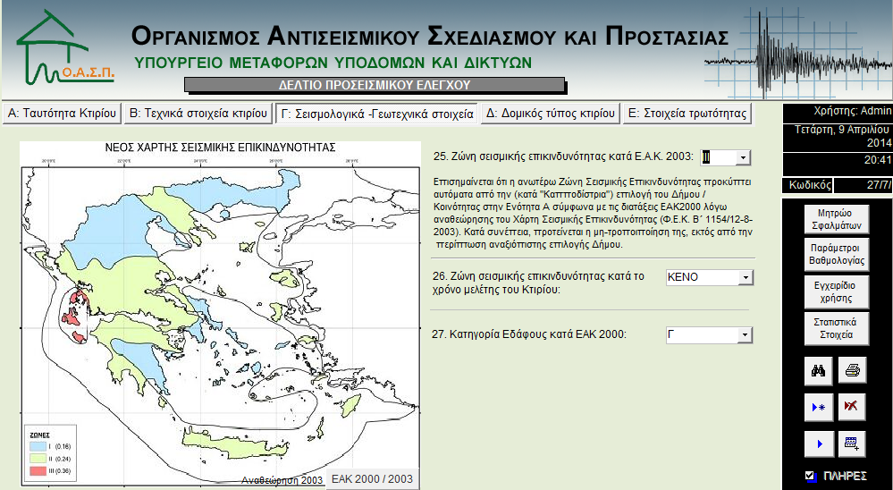
Task: Click label 25. Ζώνη σεισμικής επικινδυνότητας κατά Ε.Α.Κ. 2003
Action: tap(563, 156)
